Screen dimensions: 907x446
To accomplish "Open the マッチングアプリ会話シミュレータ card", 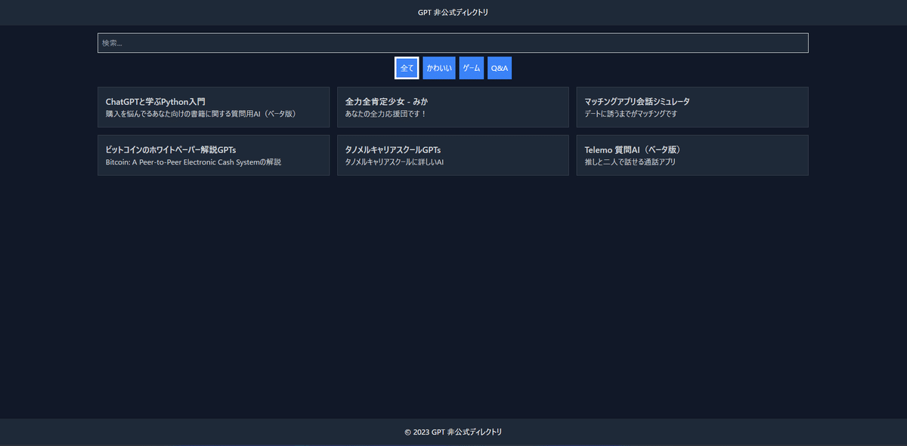I will (692, 107).
